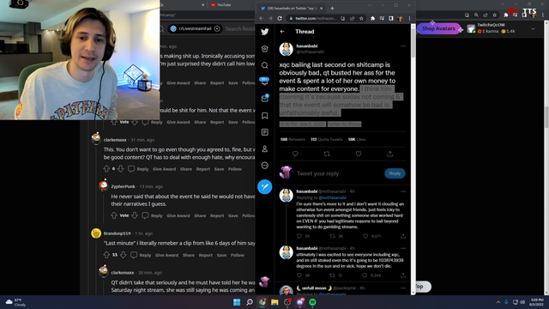Reddit page vertical scrollbar at right edge
549x309 pixels.
coord(546,118)
